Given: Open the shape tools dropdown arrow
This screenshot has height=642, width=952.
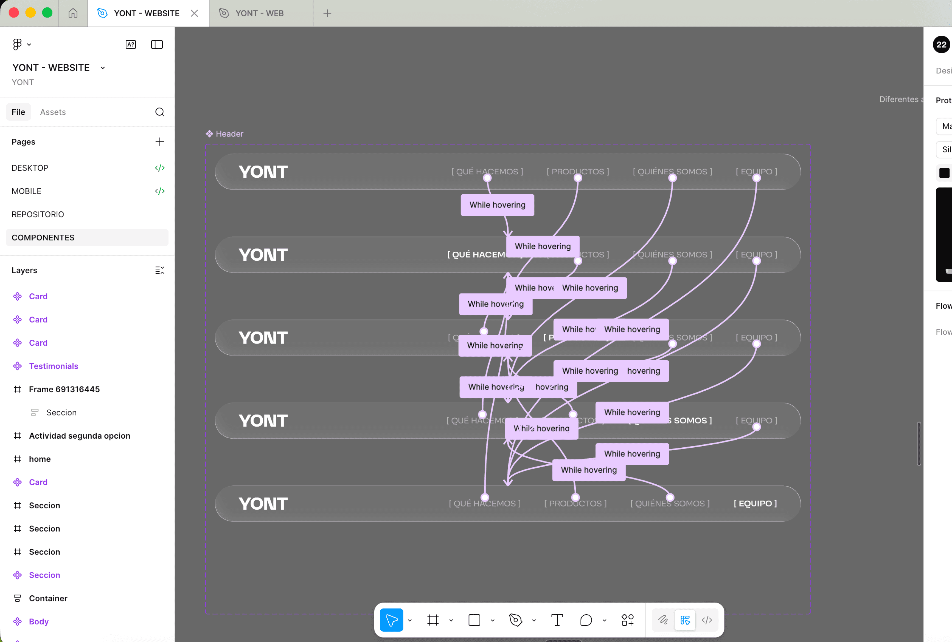Looking at the screenshot, I should (492, 620).
